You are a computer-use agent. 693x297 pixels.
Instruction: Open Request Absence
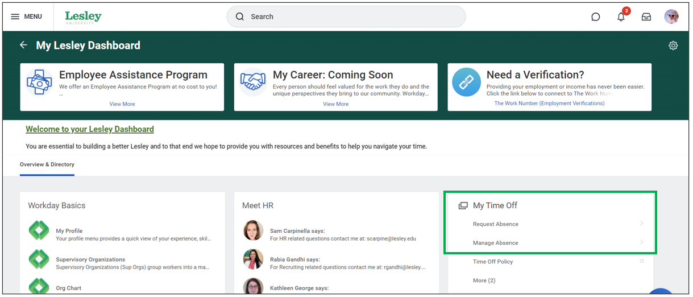pyautogui.click(x=496, y=224)
